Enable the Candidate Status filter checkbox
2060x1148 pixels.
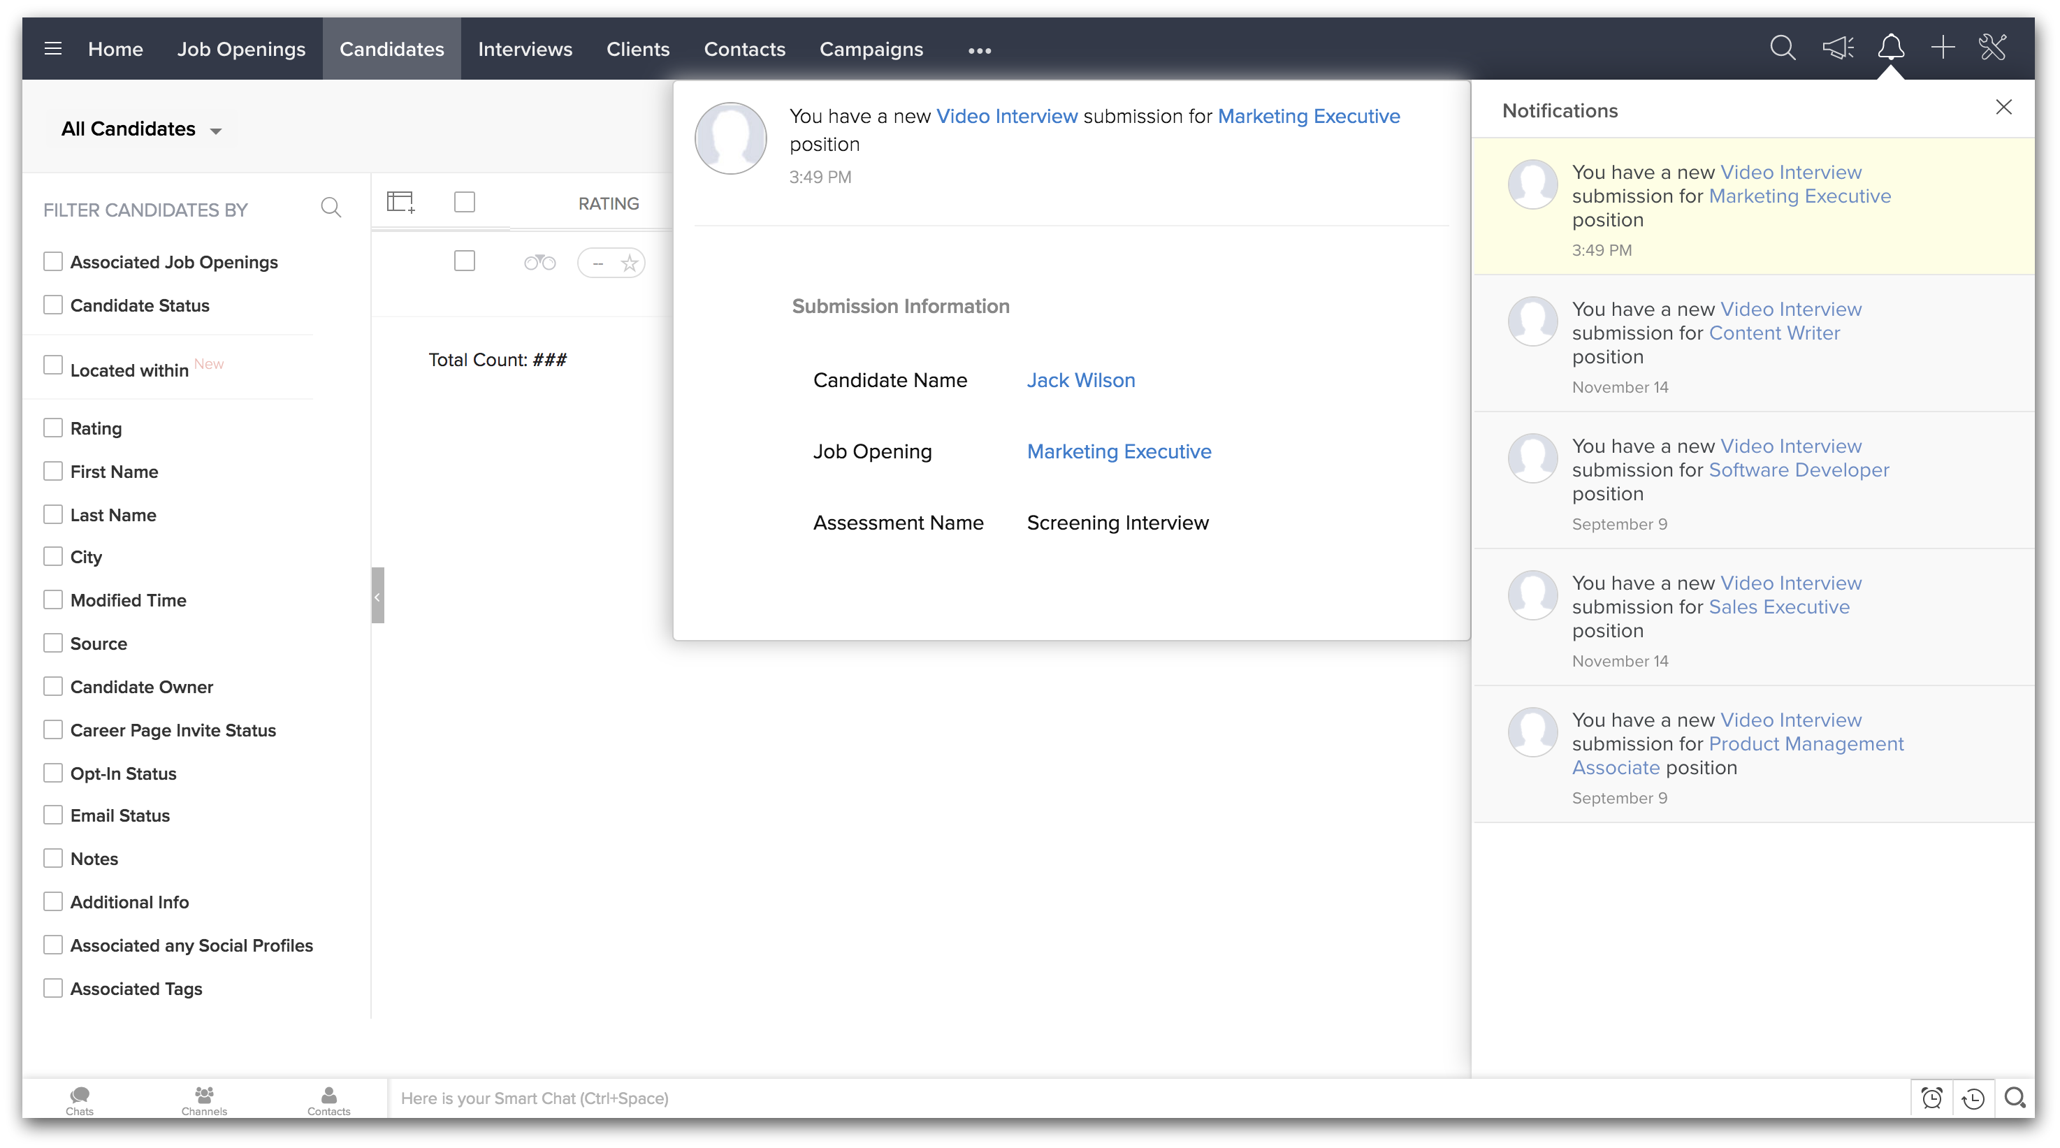click(x=53, y=305)
